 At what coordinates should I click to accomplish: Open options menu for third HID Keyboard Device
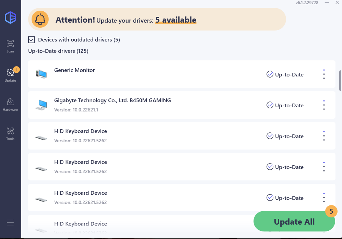pyautogui.click(x=324, y=198)
